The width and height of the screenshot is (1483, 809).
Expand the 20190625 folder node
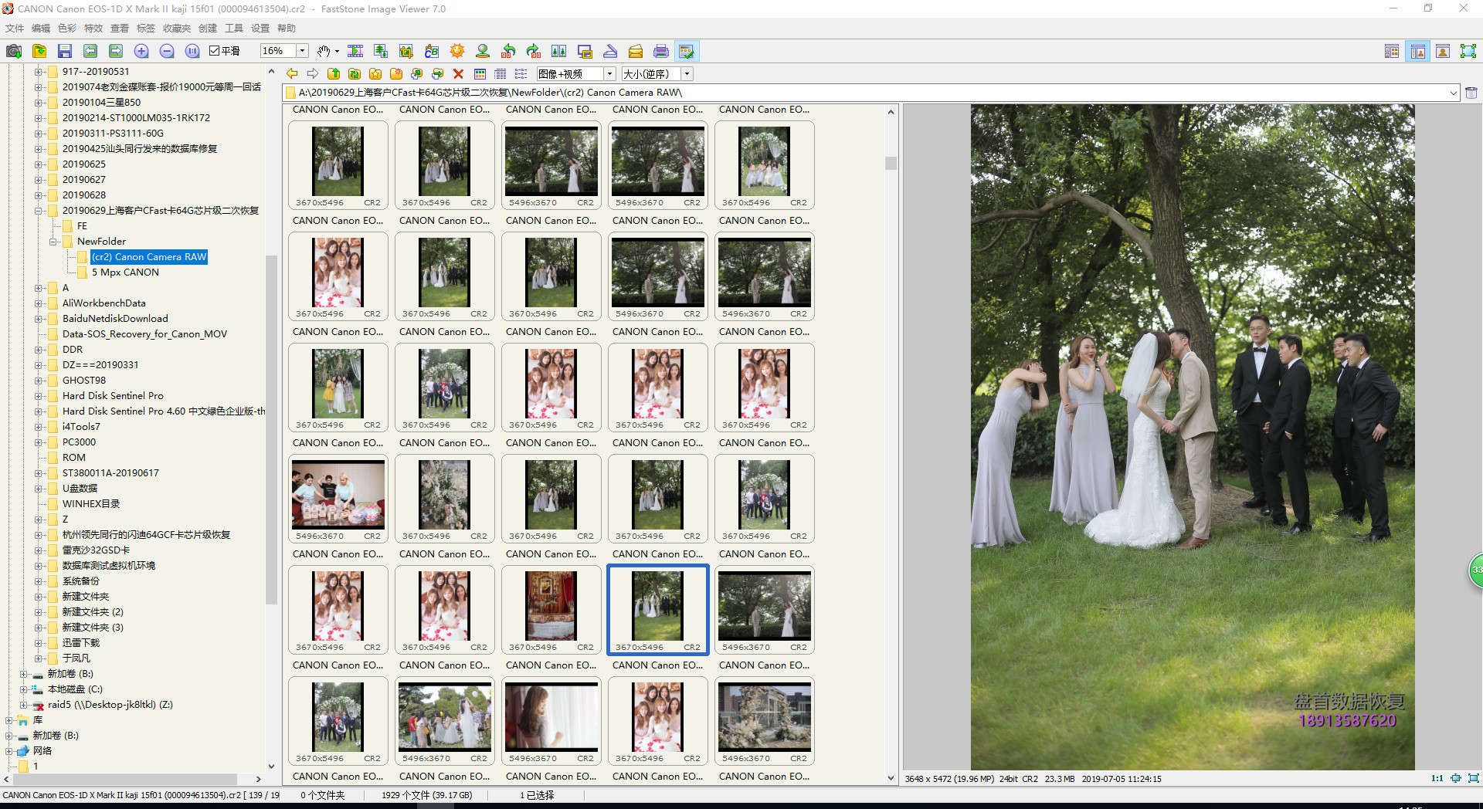coord(39,164)
